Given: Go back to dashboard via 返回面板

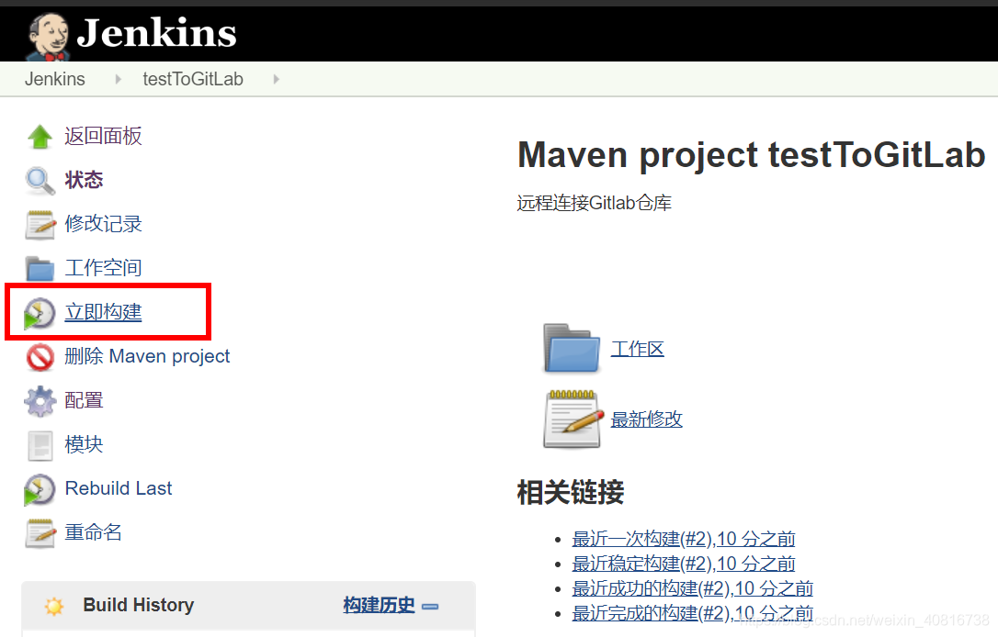Looking at the screenshot, I should pyautogui.click(x=103, y=136).
